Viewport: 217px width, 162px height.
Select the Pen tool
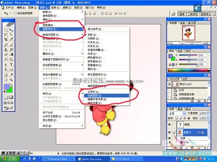(6, 70)
